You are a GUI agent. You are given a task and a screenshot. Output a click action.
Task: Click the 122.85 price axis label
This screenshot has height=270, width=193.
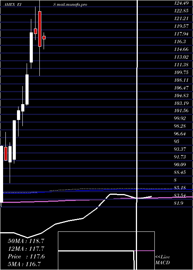[x=181, y=11]
